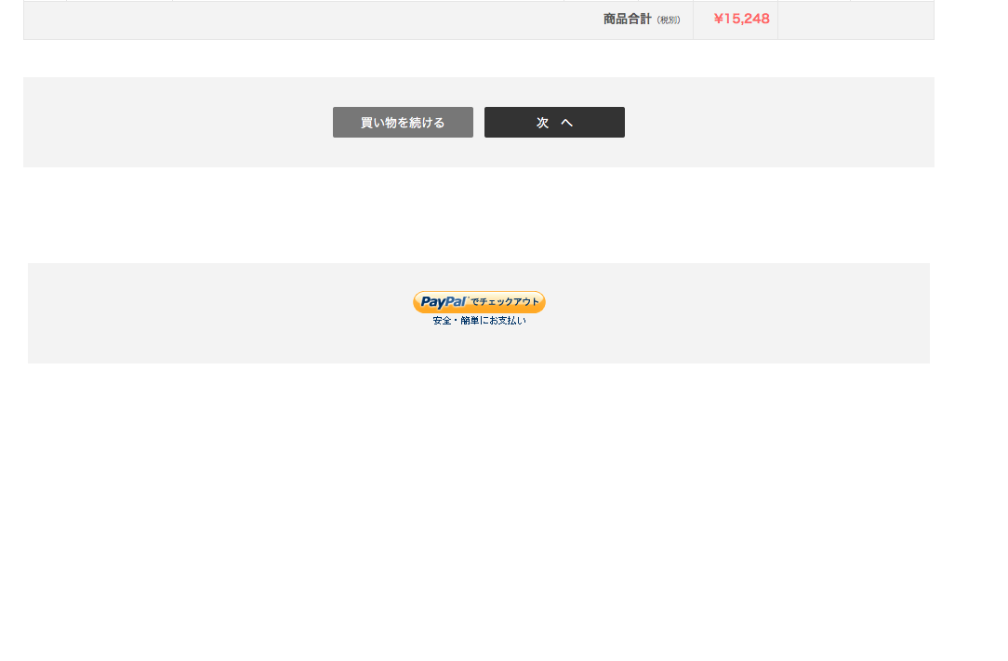Viewport: 1008px width, 661px height.
Task: Click the へ character on the dark button
Action: click(566, 122)
